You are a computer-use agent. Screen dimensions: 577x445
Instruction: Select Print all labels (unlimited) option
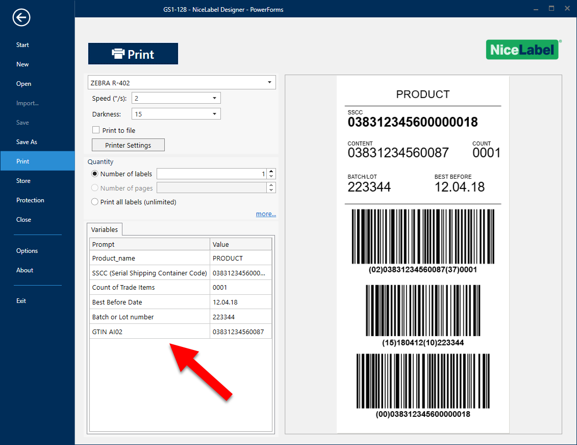click(x=94, y=202)
